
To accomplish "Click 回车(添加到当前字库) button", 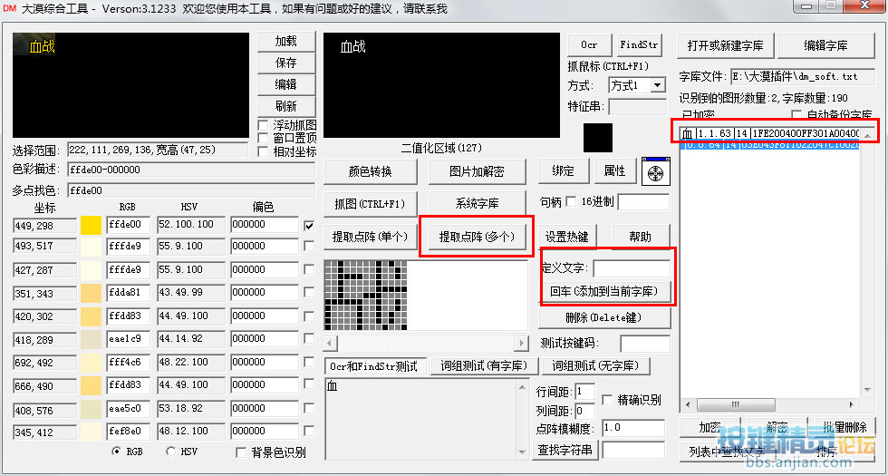I will (603, 292).
